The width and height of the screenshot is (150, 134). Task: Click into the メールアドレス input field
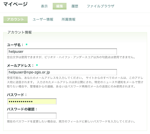62,72
